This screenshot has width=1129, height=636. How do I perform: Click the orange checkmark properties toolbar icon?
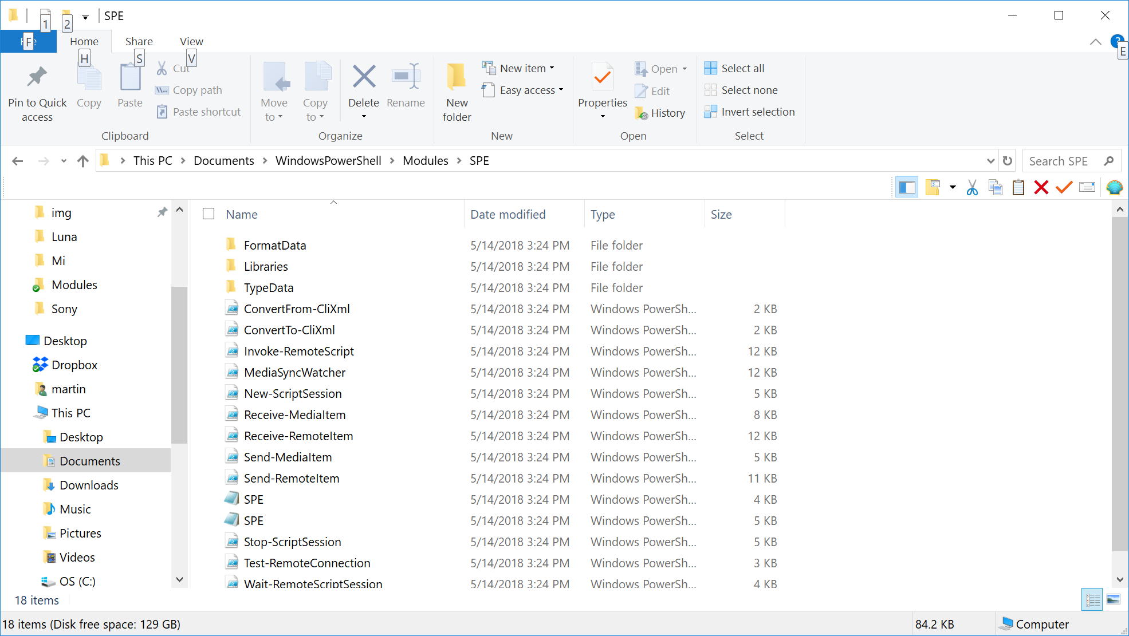[1064, 187]
